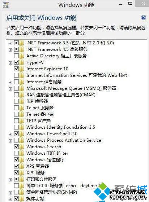Screen dimensions: 149x202
Task: Enable the Active Directory 轻型目录服务 checkbox
Action: click(16, 56)
